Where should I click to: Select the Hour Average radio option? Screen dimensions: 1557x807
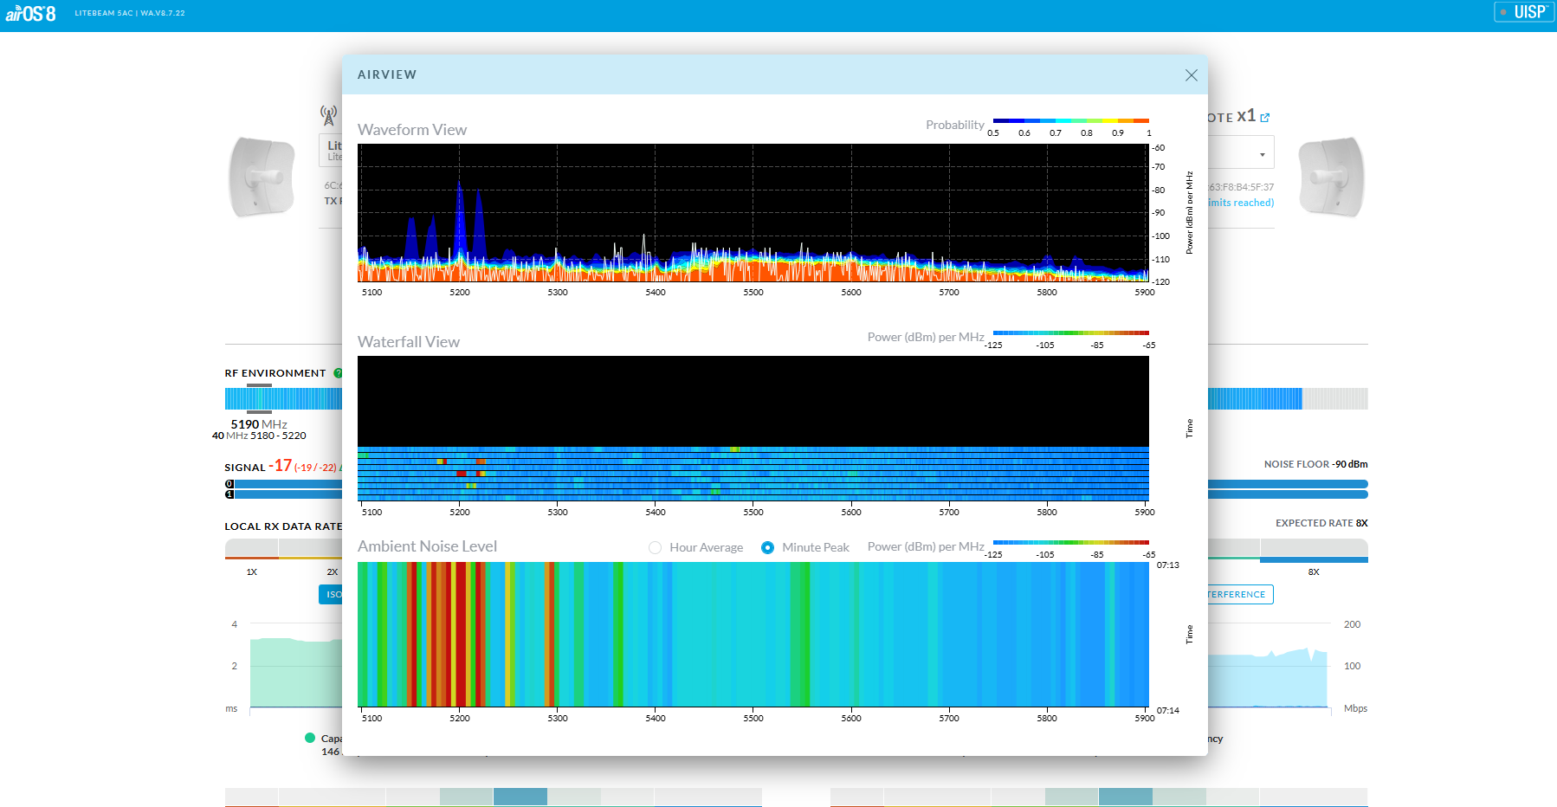tap(656, 547)
